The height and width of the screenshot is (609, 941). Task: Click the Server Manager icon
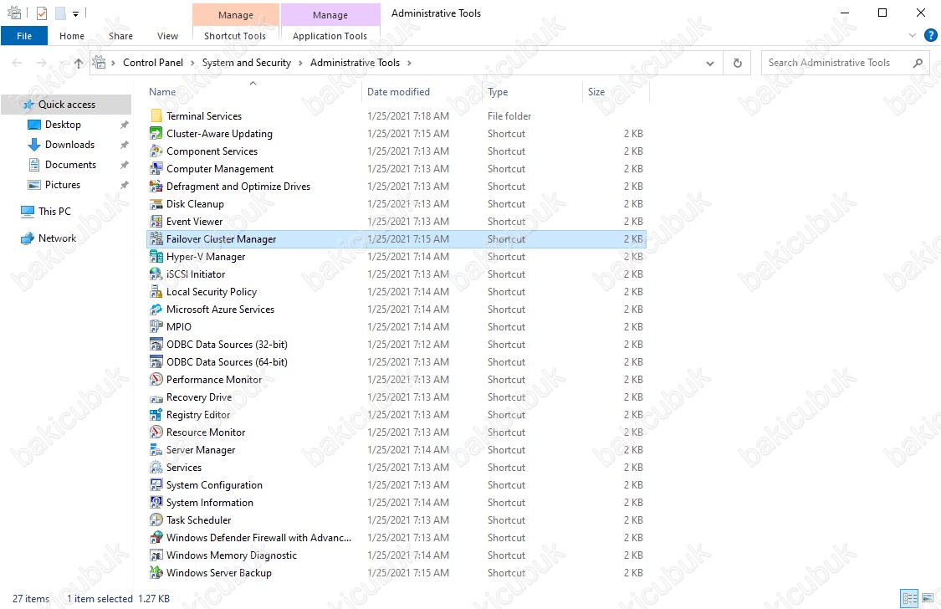click(156, 450)
